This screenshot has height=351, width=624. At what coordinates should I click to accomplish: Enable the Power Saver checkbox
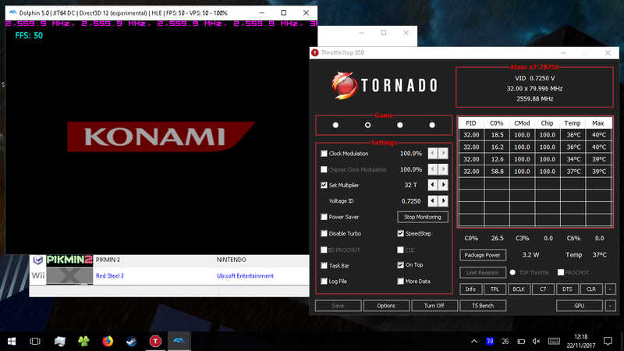[324, 217]
